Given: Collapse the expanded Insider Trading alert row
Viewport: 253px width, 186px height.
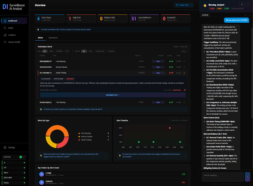Looking at the screenshot, I should [x=184, y=73].
